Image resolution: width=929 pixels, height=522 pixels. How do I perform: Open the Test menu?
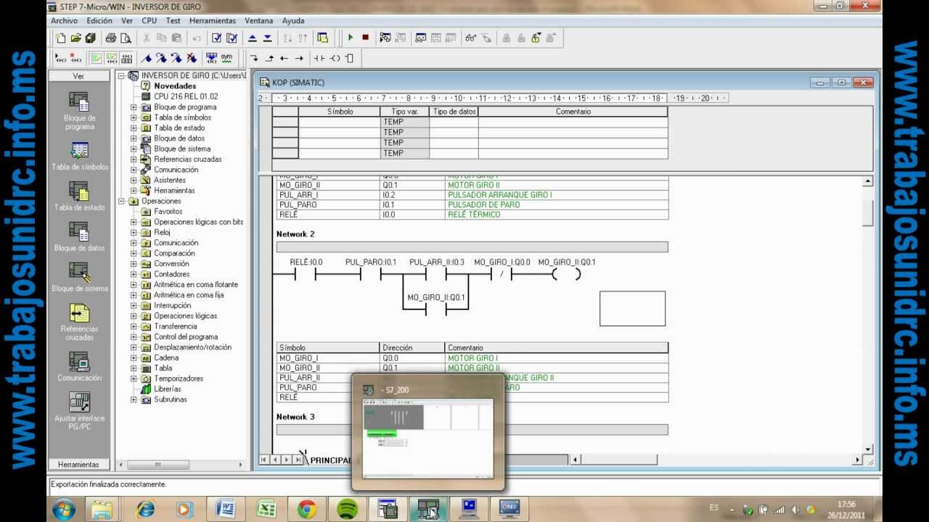(173, 21)
